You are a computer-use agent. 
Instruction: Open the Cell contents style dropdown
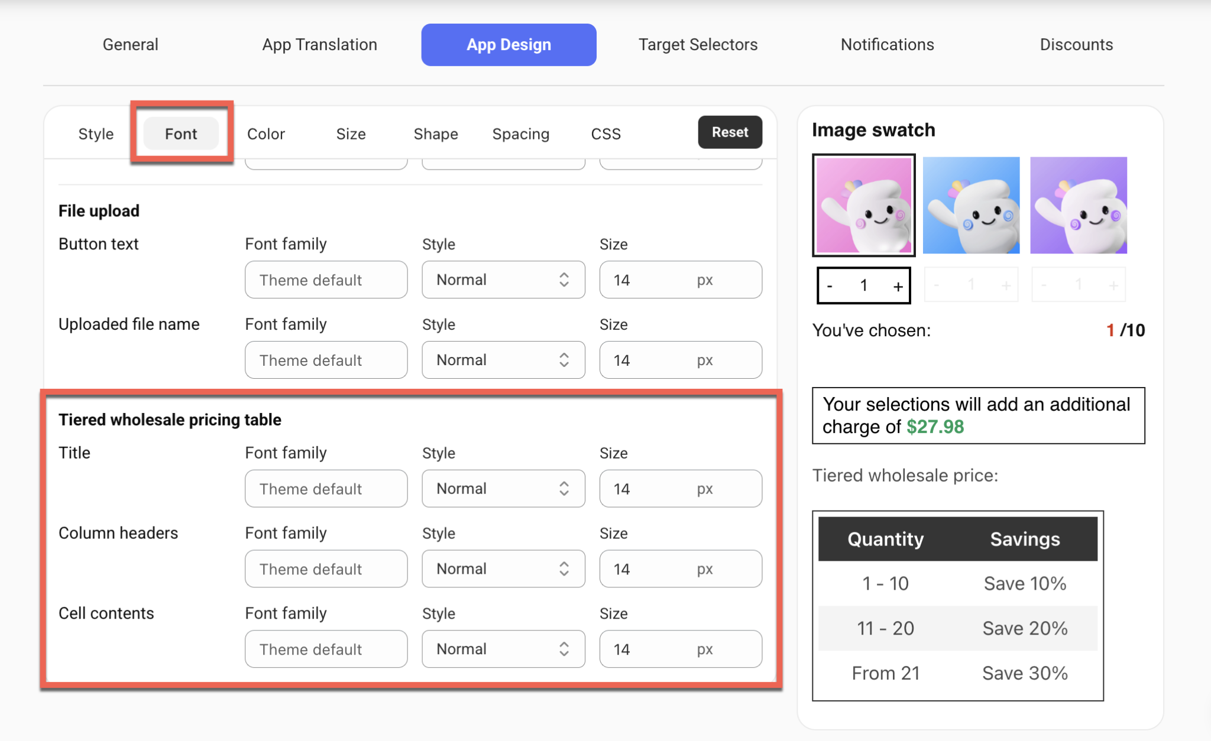pos(503,649)
